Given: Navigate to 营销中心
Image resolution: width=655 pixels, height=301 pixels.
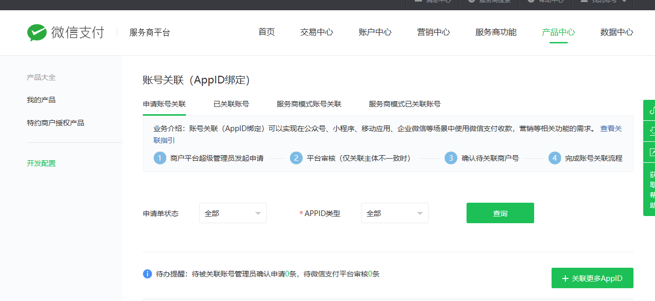Looking at the screenshot, I should tap(433, 32).
